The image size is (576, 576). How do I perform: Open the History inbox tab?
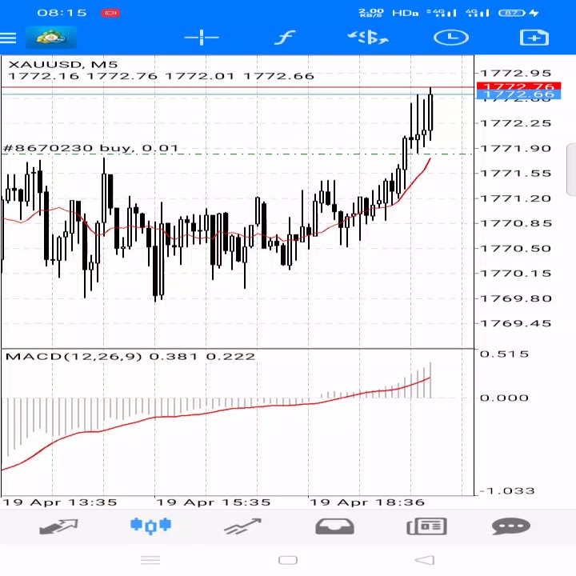click(334, 526)
